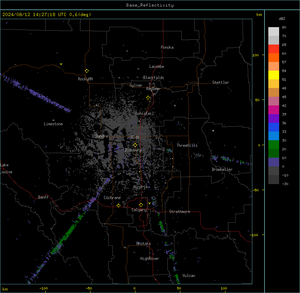Click the Blackfalds city label

(153, 78)
